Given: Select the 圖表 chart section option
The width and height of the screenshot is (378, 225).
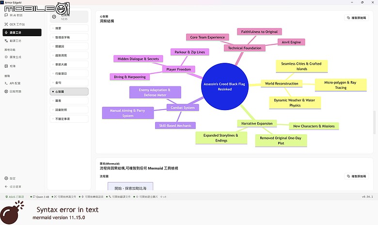Looking at the screenshot, I should [x=69, y=100].
